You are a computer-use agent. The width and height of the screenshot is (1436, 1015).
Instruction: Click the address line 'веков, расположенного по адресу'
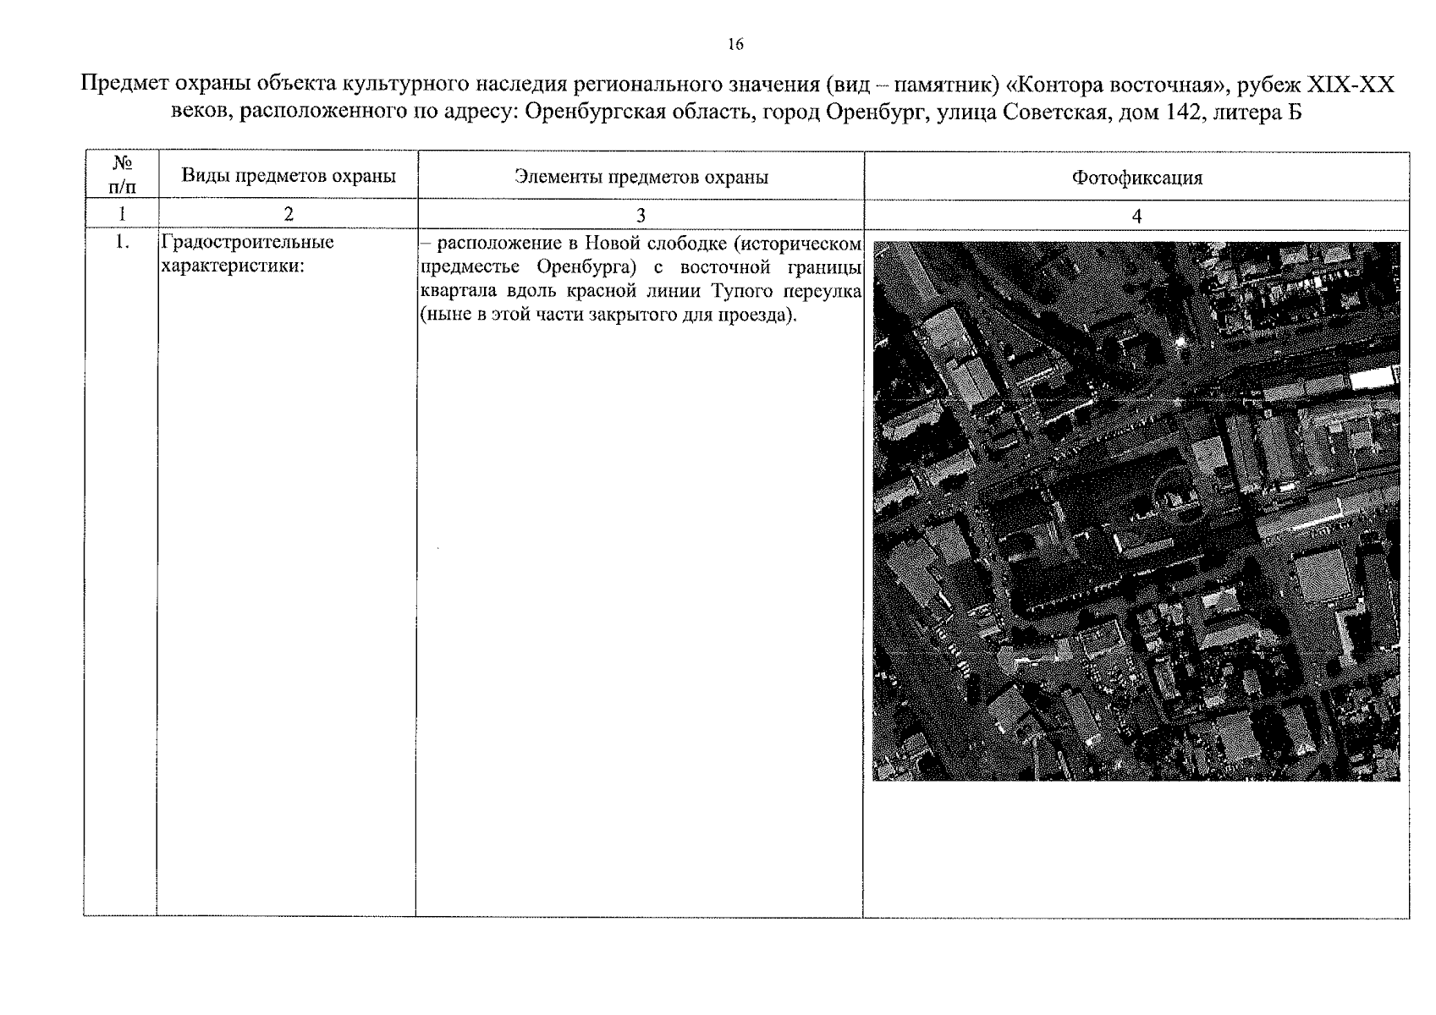[736, 112]
